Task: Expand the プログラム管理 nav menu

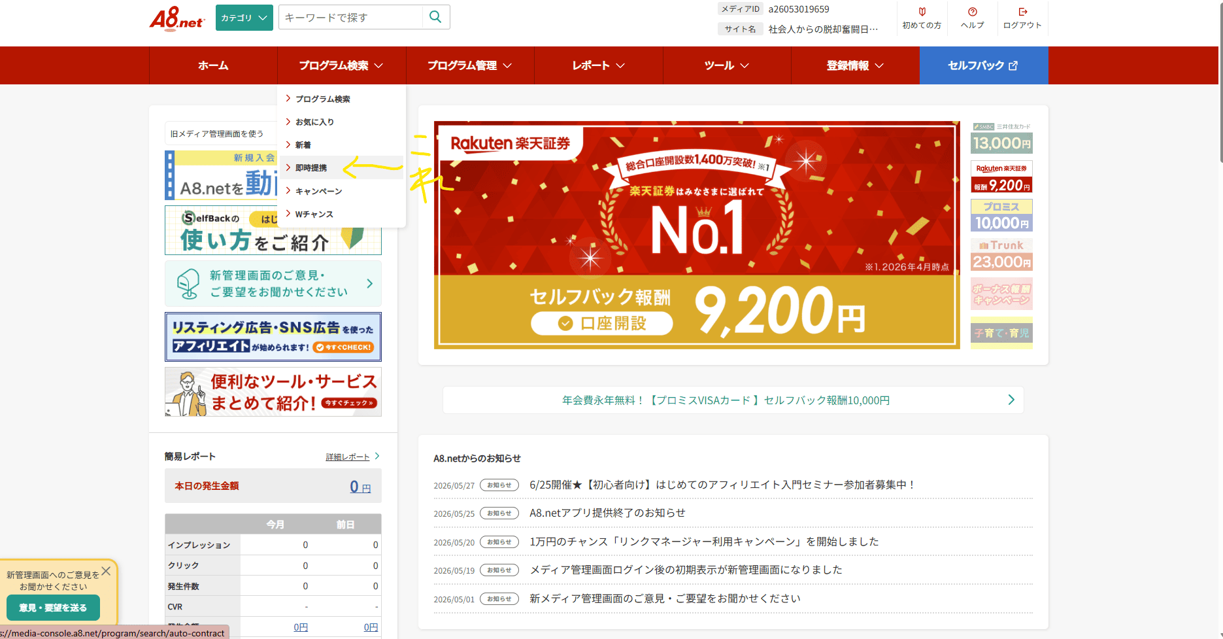Action: [469, 65]
